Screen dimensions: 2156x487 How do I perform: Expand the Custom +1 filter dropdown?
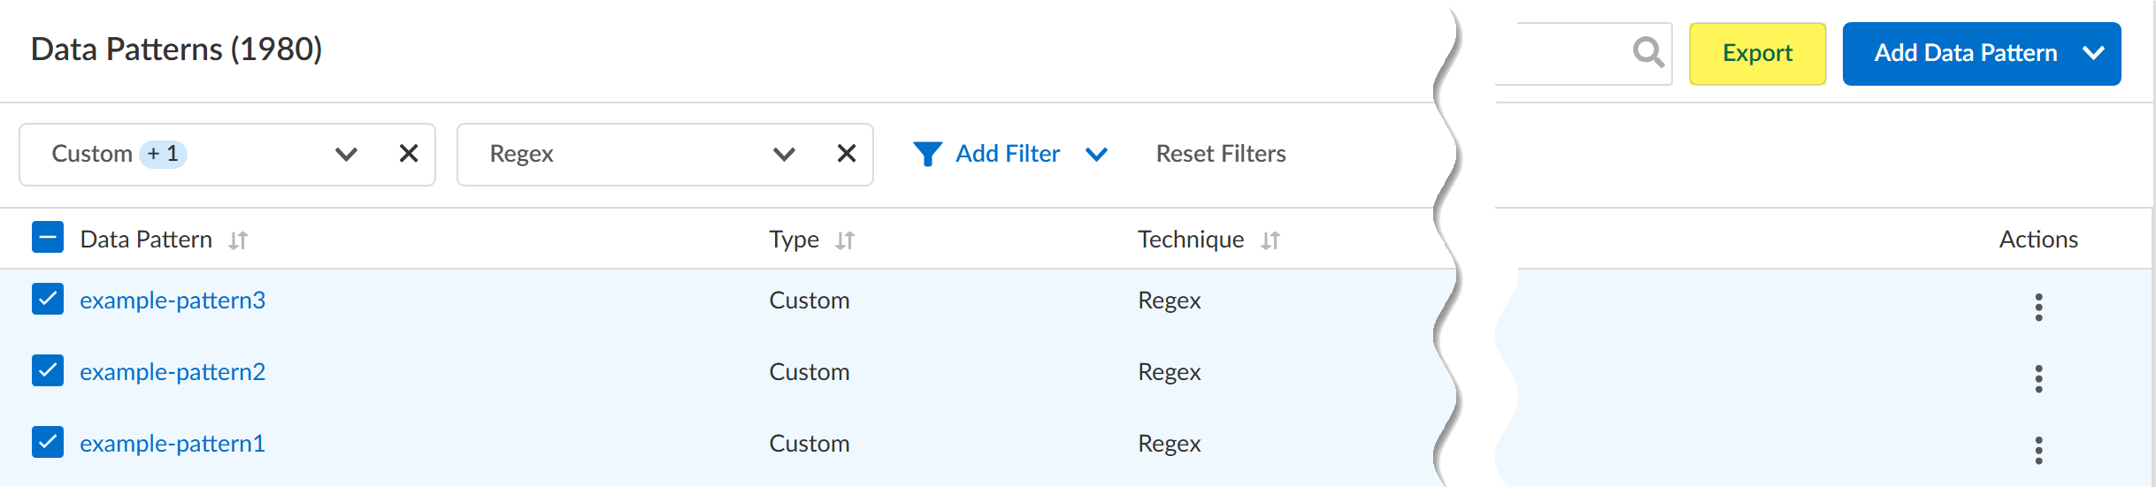[346, 155]
